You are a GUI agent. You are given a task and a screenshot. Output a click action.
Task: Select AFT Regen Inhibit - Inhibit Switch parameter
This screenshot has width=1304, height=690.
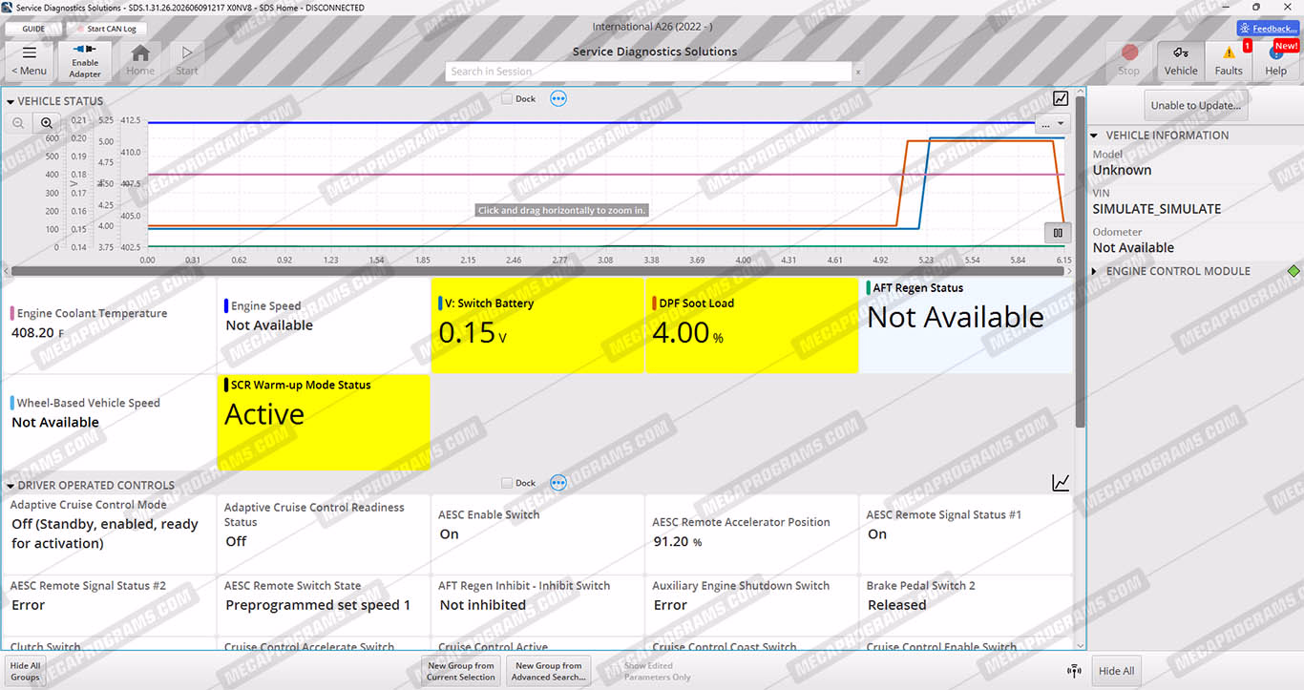[x=536, y=605]
